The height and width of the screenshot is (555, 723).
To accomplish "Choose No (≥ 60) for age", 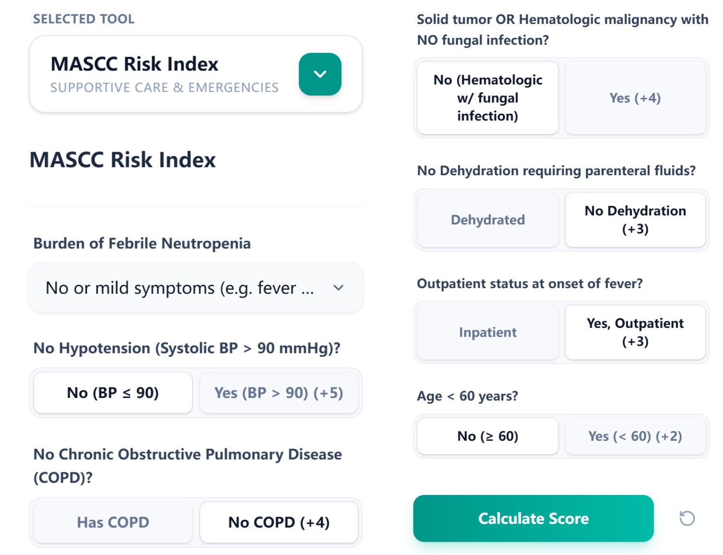I will pos(488,436).
